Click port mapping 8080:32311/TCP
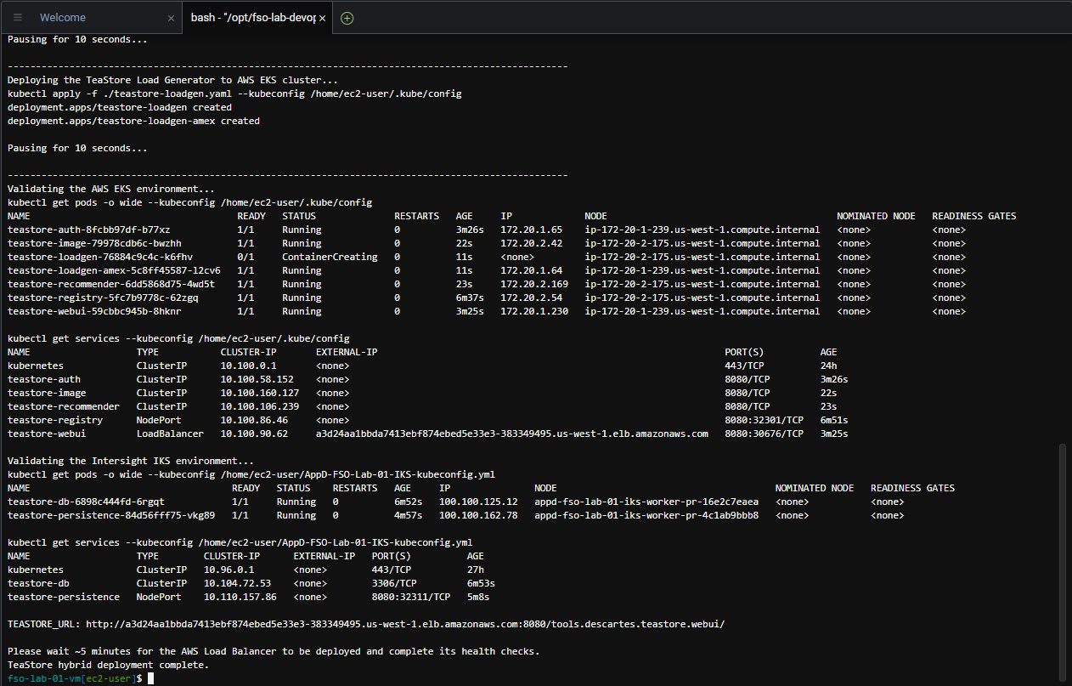 411,597
